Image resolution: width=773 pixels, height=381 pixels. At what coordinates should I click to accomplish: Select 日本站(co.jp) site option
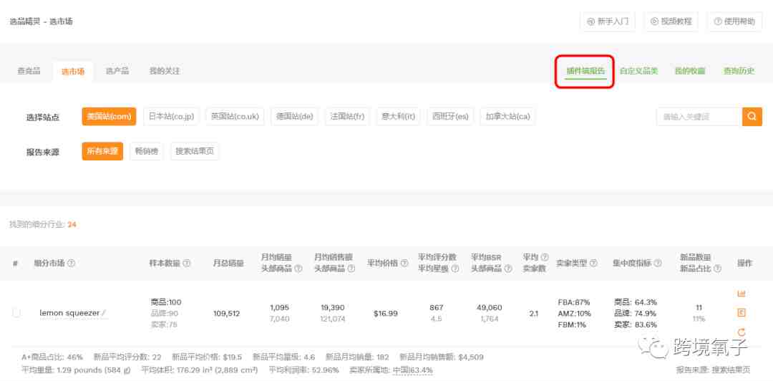pyautogui.click(x=172, y=117)
